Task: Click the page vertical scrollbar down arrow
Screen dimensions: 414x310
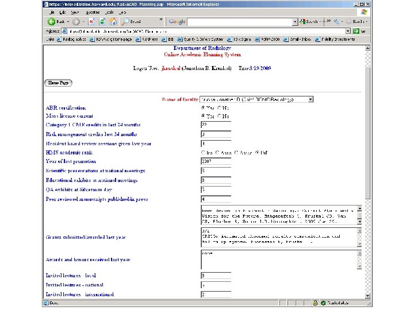Action: 367,296
